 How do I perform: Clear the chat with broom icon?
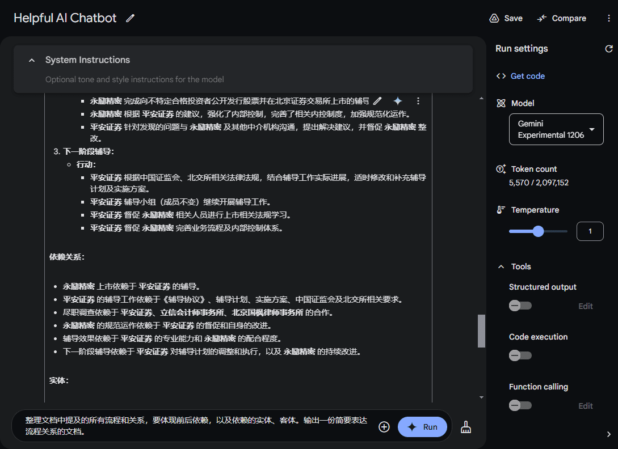tap(466, 427)
